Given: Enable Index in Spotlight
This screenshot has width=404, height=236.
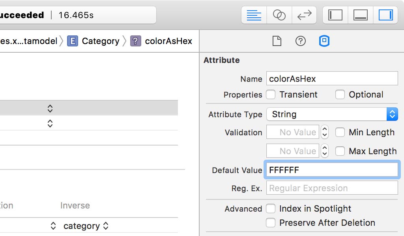Looking at the screenshot, I should (271, 208).
